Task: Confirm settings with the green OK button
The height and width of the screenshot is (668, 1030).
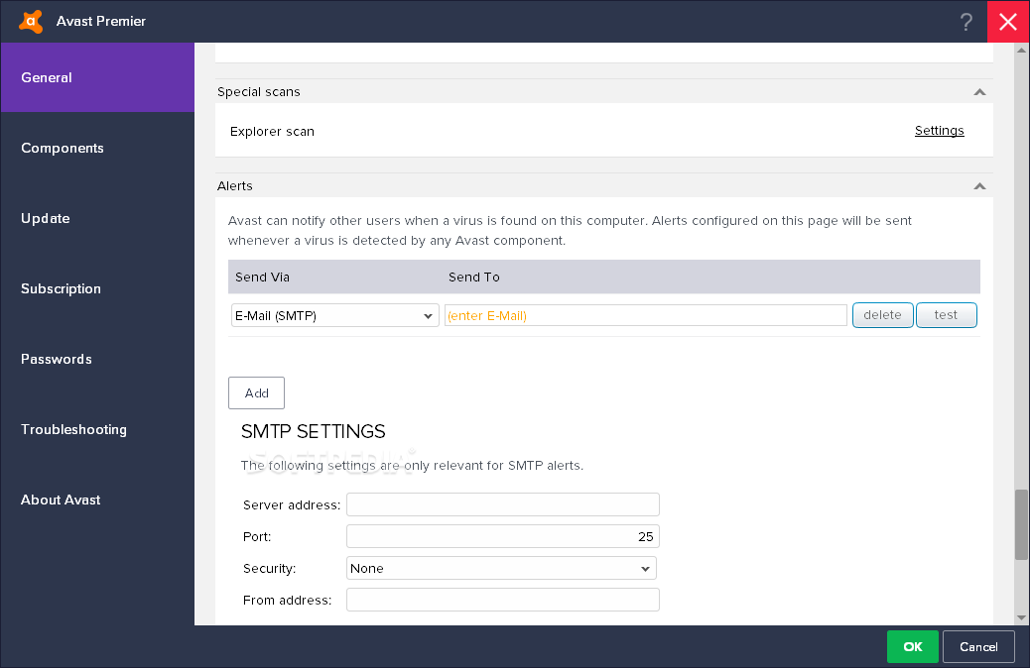Action: click(912, 646)
